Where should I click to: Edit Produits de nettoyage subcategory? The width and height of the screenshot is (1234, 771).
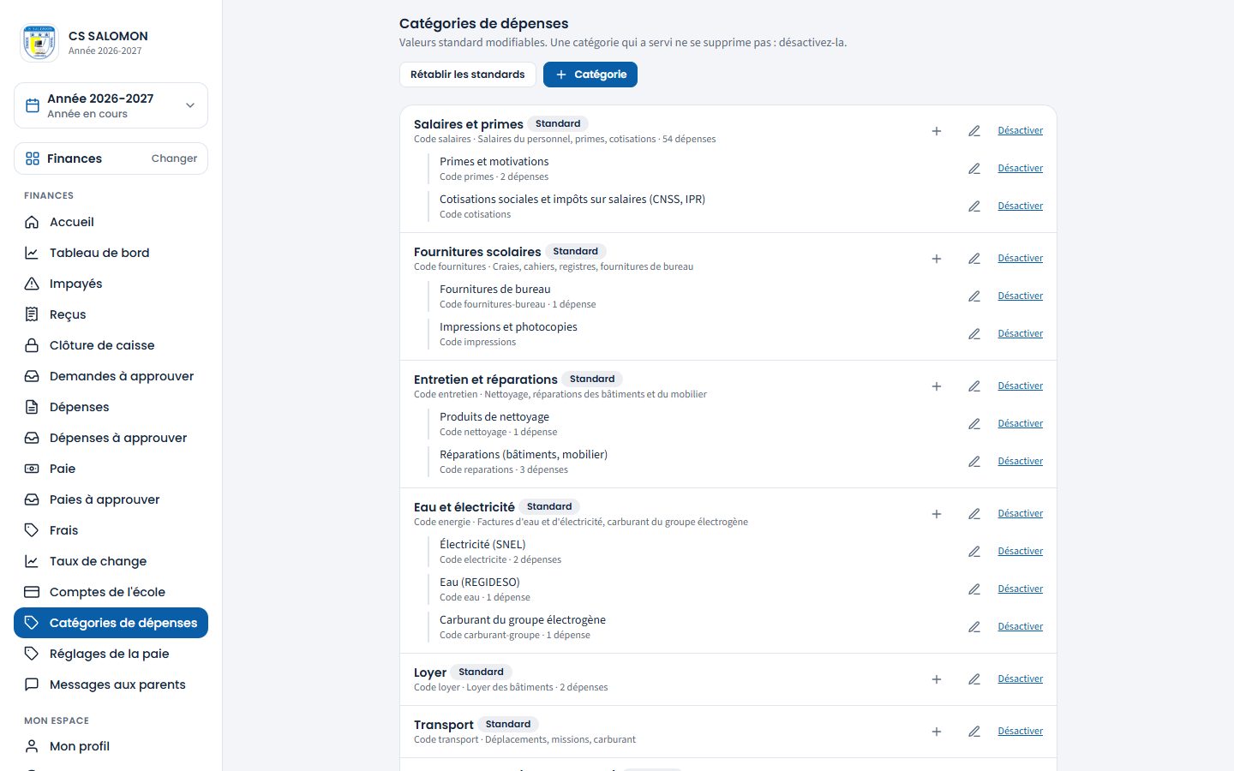point(974,424)
